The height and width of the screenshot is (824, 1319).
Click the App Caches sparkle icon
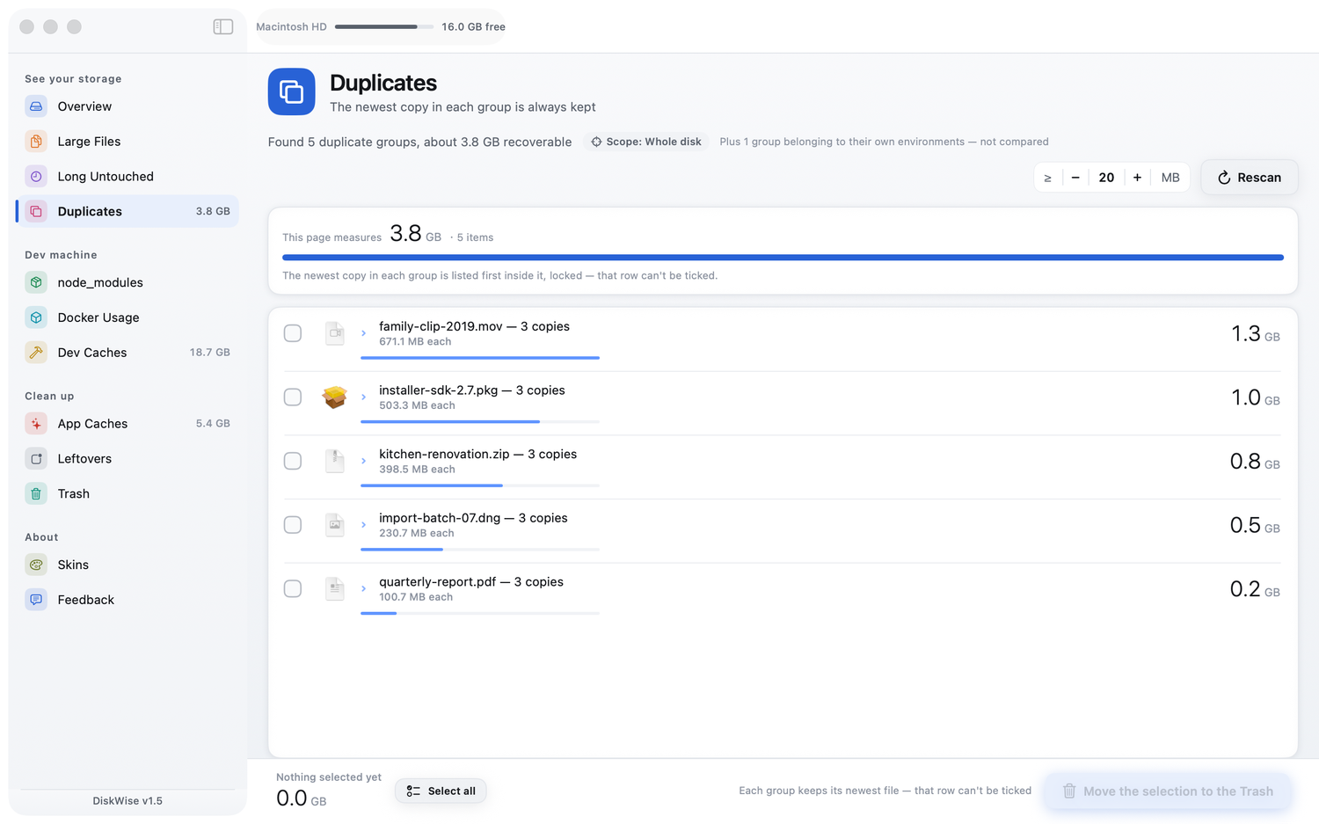pyautogui.click(x=36, y=424)
